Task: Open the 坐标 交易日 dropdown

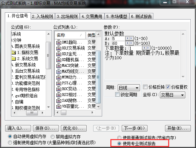Action: [x=173, y=95]
